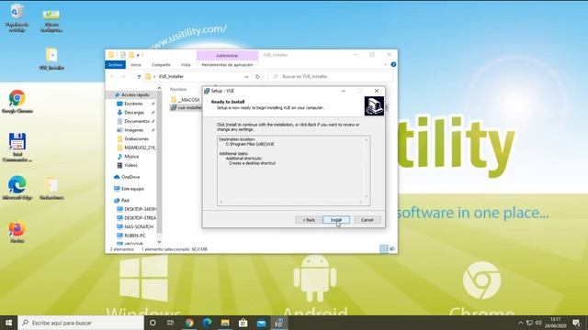Image resolution: width=588 pixels, height=330 pixels.
Task: Click the Back button in Setup
Action: click(x=309, y=220)
